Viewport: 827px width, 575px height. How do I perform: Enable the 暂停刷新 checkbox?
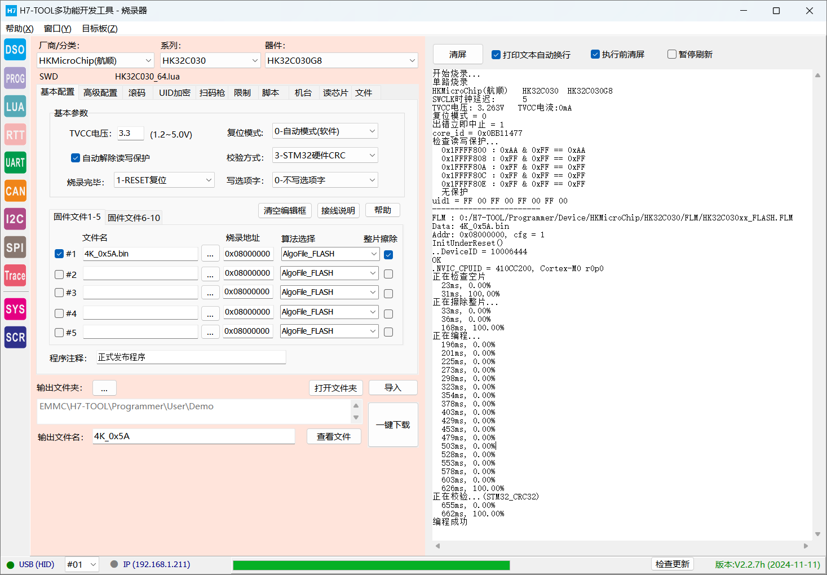coord(671,54)
